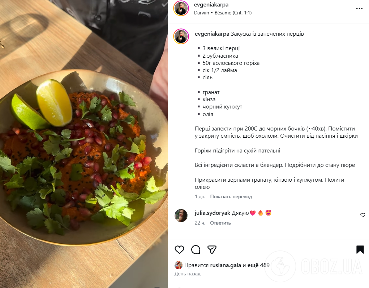369x288 pixels.
Task: Open evgeniakarpa username in header
Action: (x=211, y=5)
